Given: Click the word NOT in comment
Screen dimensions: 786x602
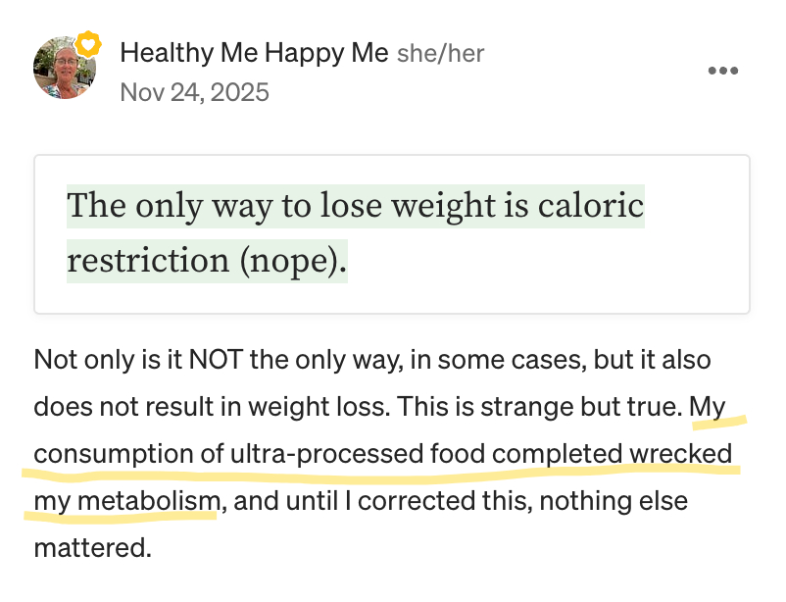Looking at the screenshot, I should pos(216,360).
